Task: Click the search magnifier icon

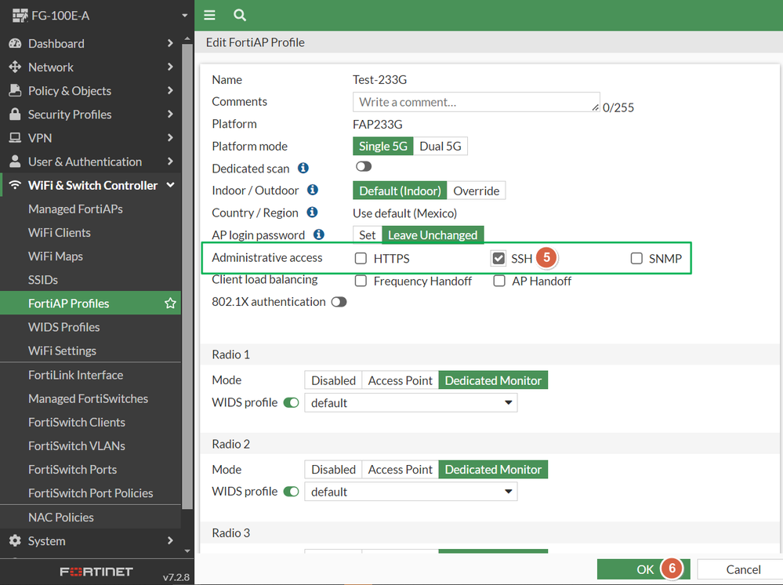Action: [240, 15]
